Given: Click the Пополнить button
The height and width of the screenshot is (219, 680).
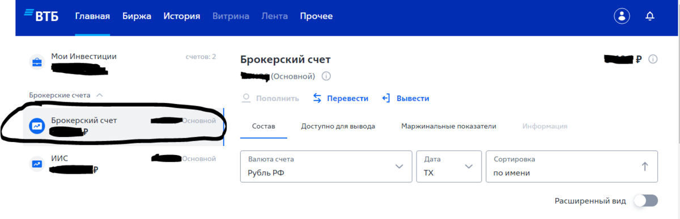Looking at the screenshot, I should coord(270,98).
